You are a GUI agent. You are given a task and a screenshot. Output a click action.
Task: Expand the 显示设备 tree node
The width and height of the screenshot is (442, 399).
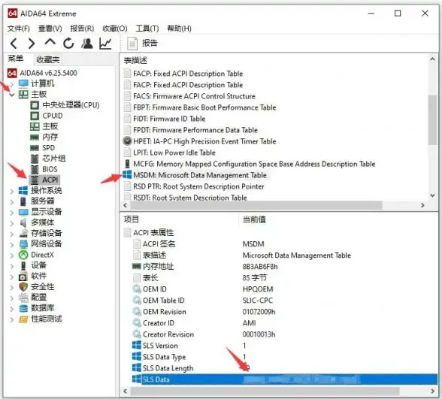coord(11,213)
